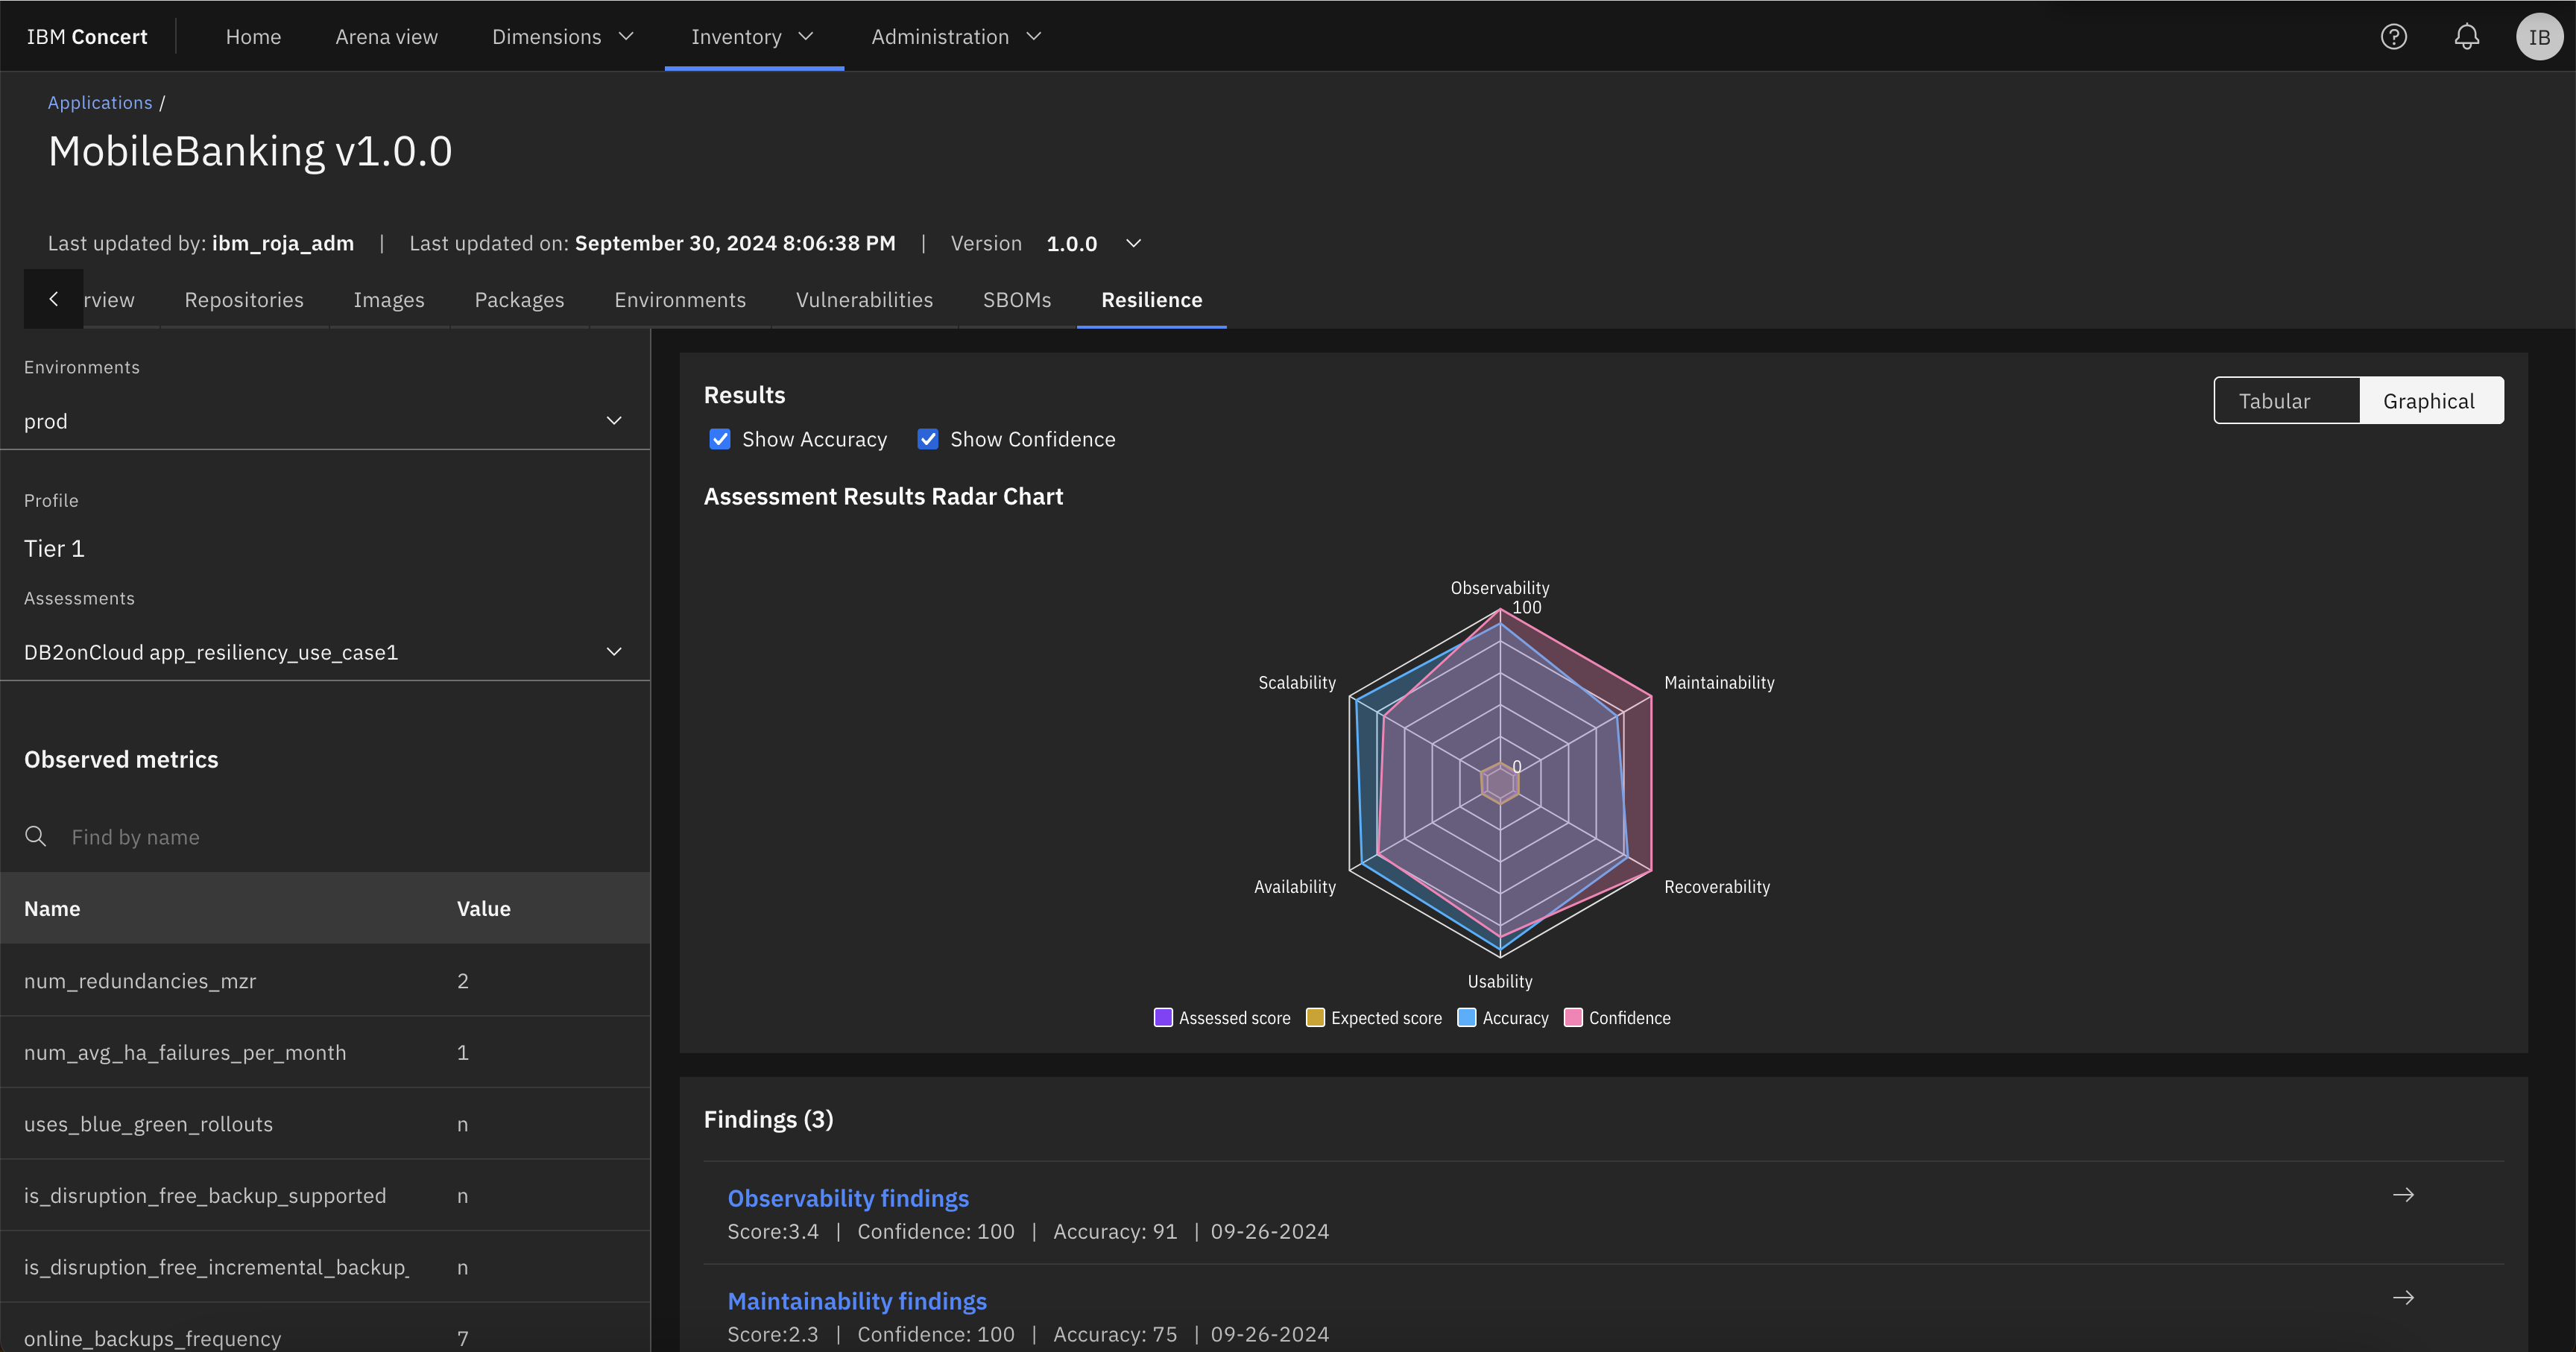
Task: Switch to the Vulnerabilities tab
Action: click(x=864, y=299)
